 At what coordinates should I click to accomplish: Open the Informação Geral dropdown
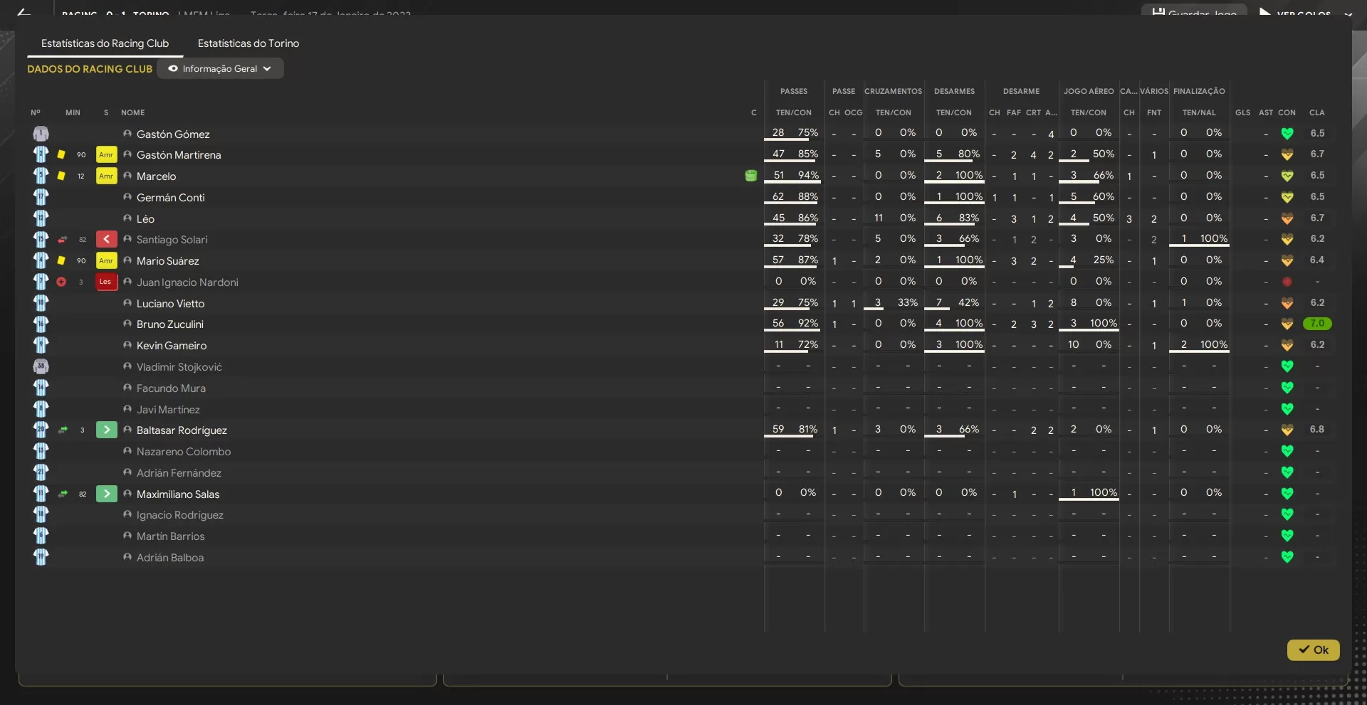coord(220,69)
